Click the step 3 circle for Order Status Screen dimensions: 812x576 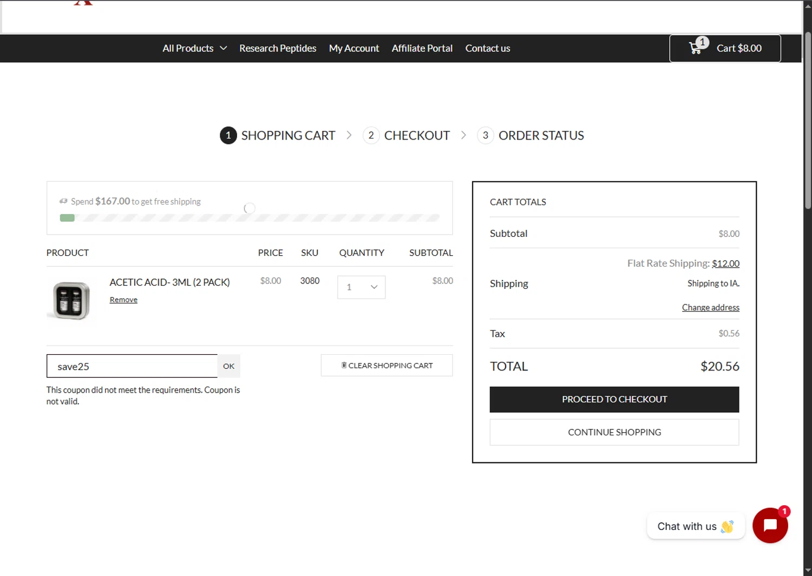tap(486, 135)
